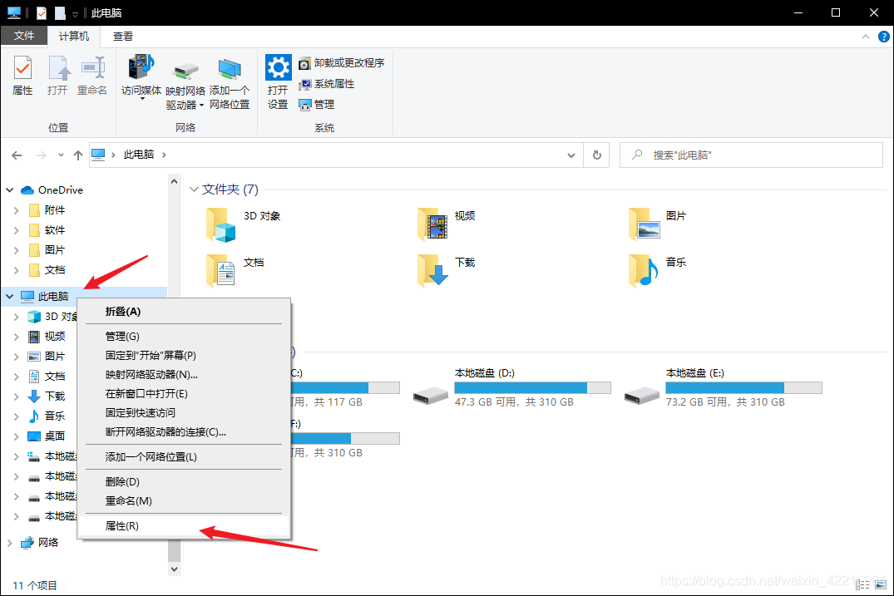Expand the OneDrive tree node
The height and width of the screenshot is (596, 894).
pyautogui.click(x=7, y=190)
